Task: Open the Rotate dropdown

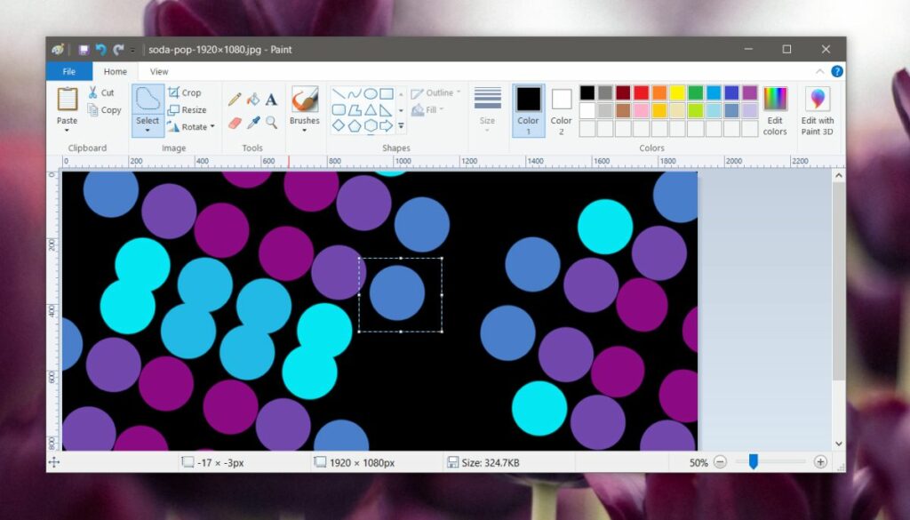Action: (x=190, y=126)
